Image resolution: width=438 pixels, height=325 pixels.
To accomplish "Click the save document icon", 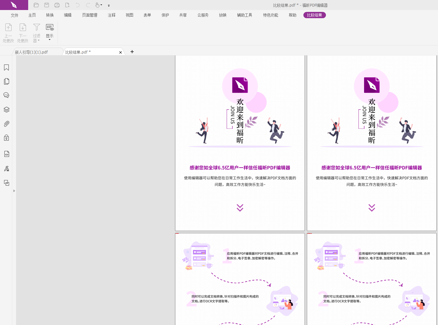I will (x=47, y=5).
